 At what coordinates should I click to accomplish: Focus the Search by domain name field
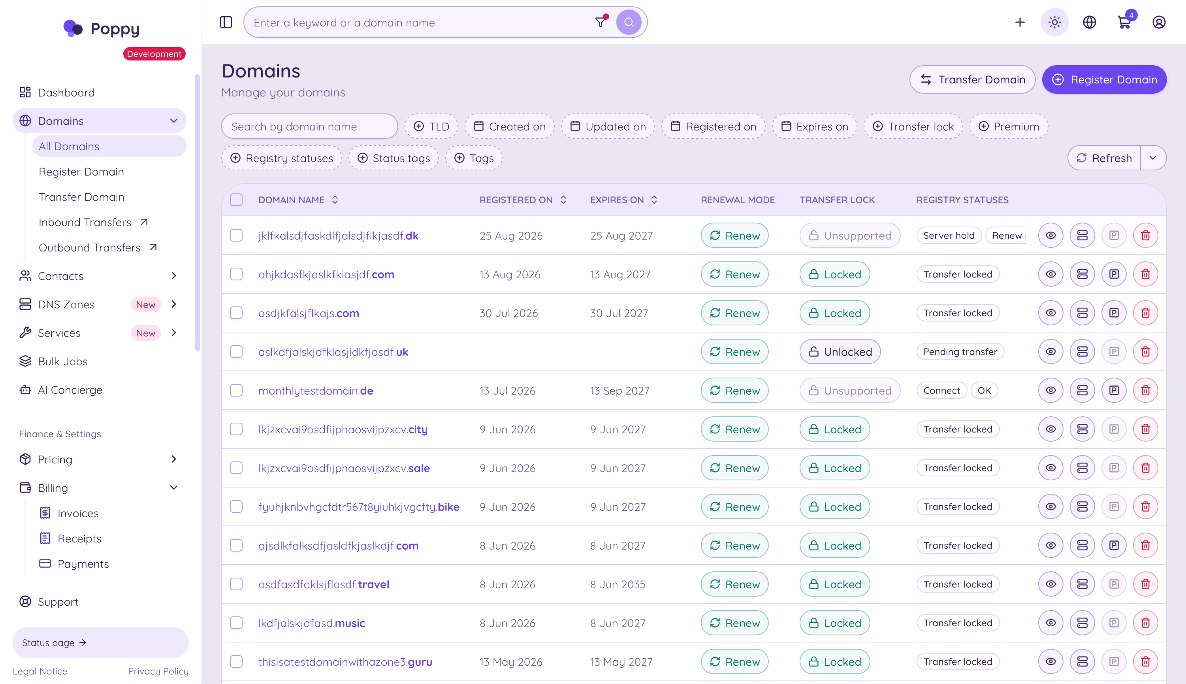pos(309,127)
